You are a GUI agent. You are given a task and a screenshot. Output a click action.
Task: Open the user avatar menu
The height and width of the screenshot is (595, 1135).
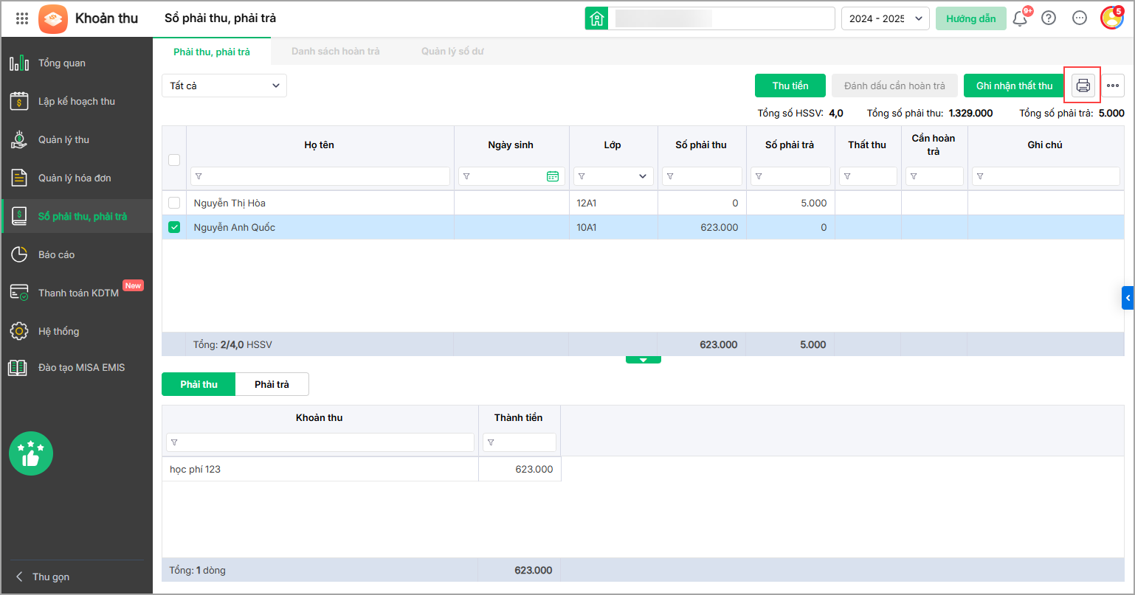tap(1112, 18)
